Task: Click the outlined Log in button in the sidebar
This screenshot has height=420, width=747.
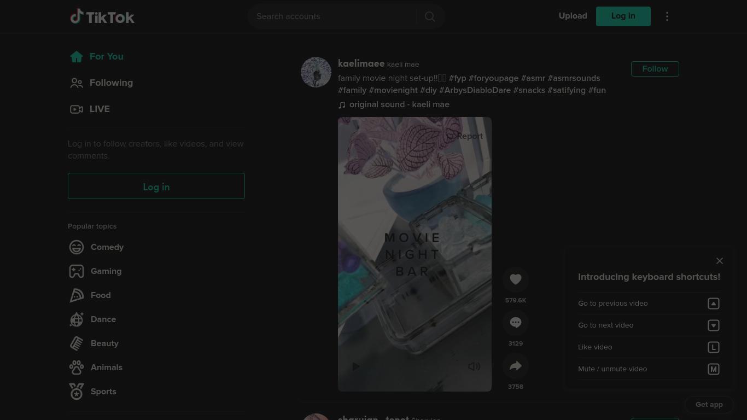Action: coord(156,186)
